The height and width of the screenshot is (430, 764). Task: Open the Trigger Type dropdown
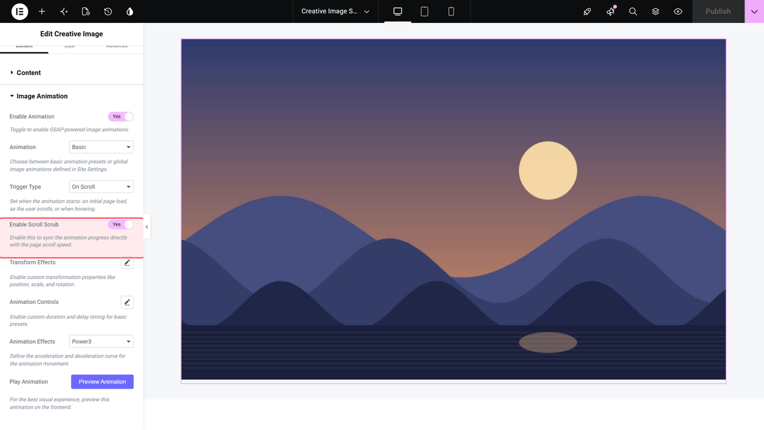[101, 187]
